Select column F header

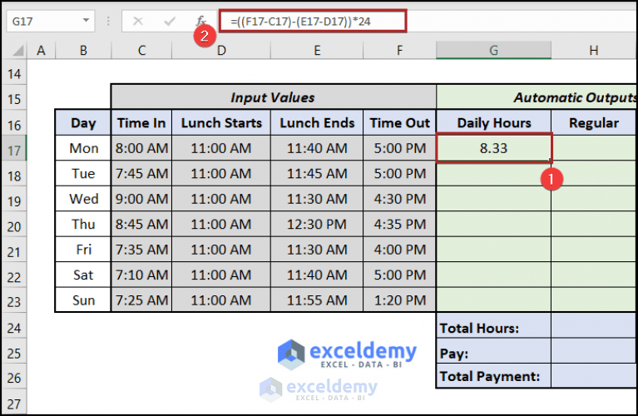click(399, 51)
